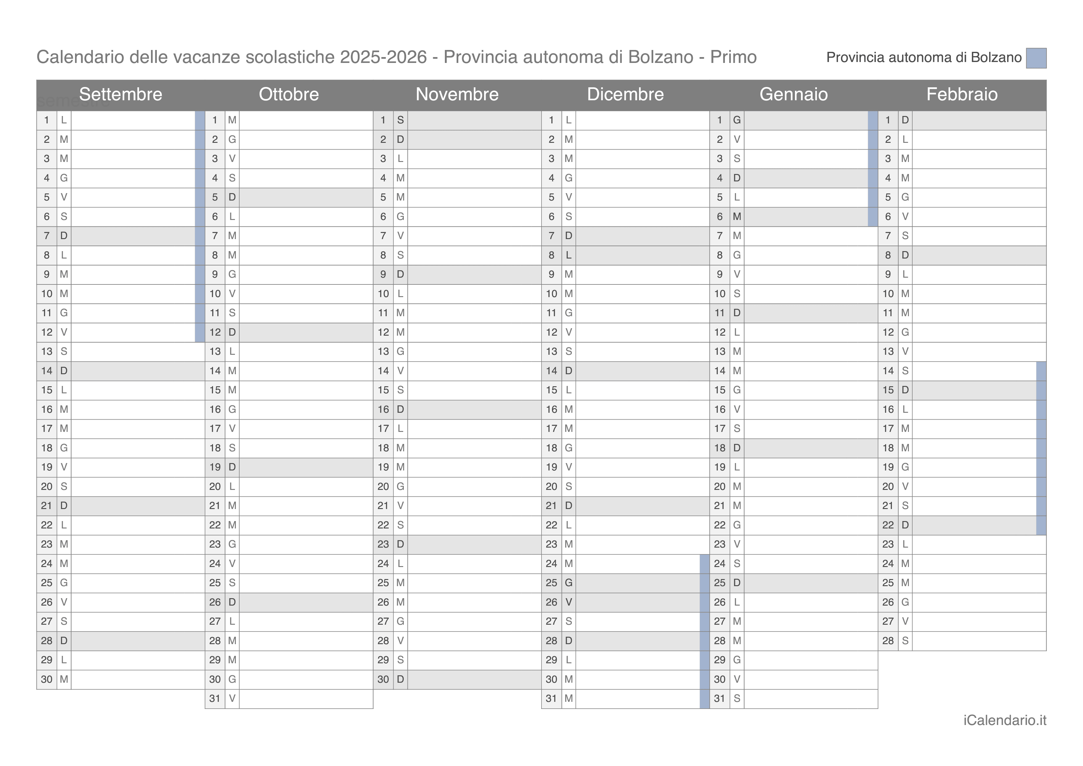Select day 12 in Settembre

(47, 333)
